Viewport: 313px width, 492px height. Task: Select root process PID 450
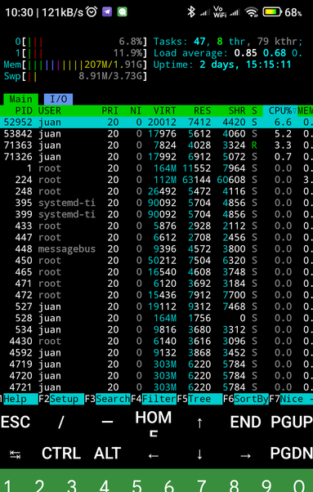[157, 261]
